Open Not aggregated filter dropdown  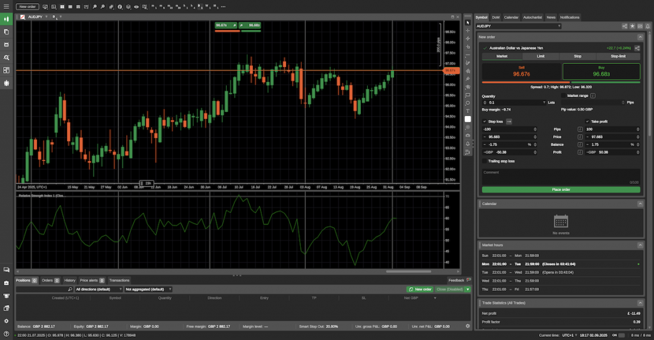(148, 289)
